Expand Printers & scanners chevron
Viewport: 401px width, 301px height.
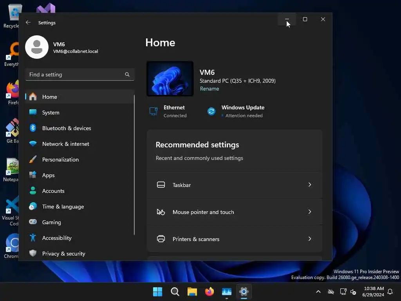(x=310, y=239)
